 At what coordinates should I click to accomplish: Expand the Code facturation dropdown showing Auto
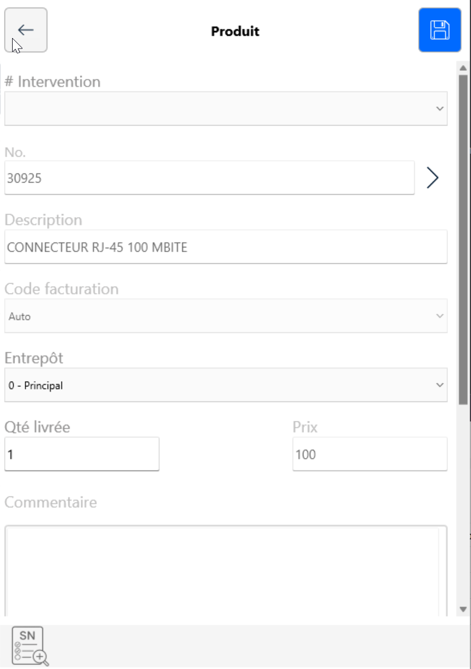pos(226,316)
